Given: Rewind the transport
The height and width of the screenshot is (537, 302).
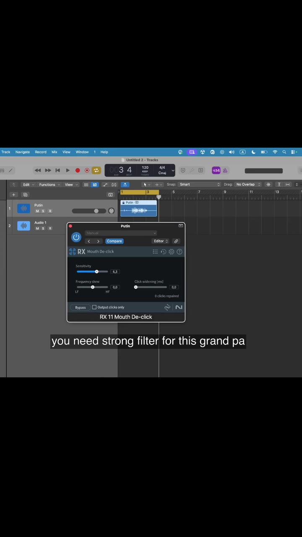Looking at the screenshot, I should (37, 170).
